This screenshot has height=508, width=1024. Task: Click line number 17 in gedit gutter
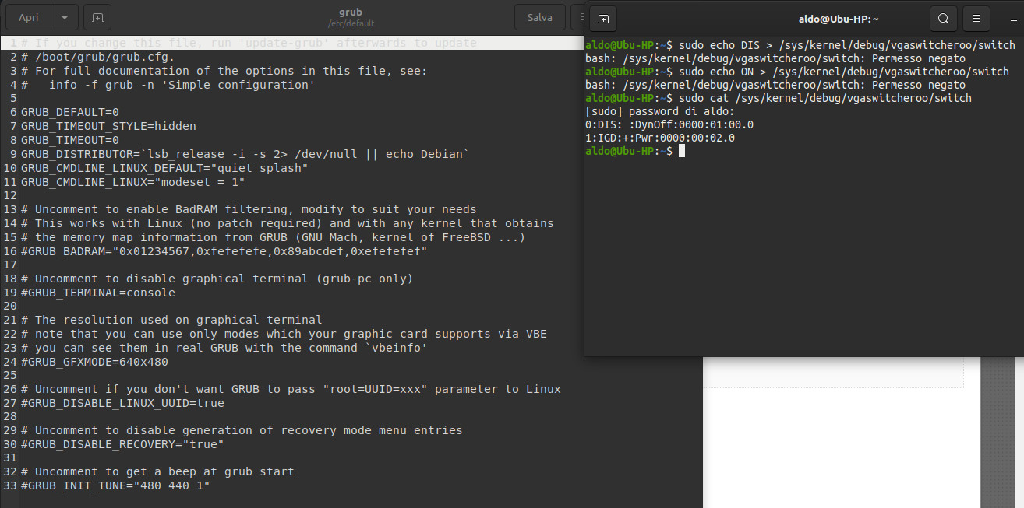10,265
